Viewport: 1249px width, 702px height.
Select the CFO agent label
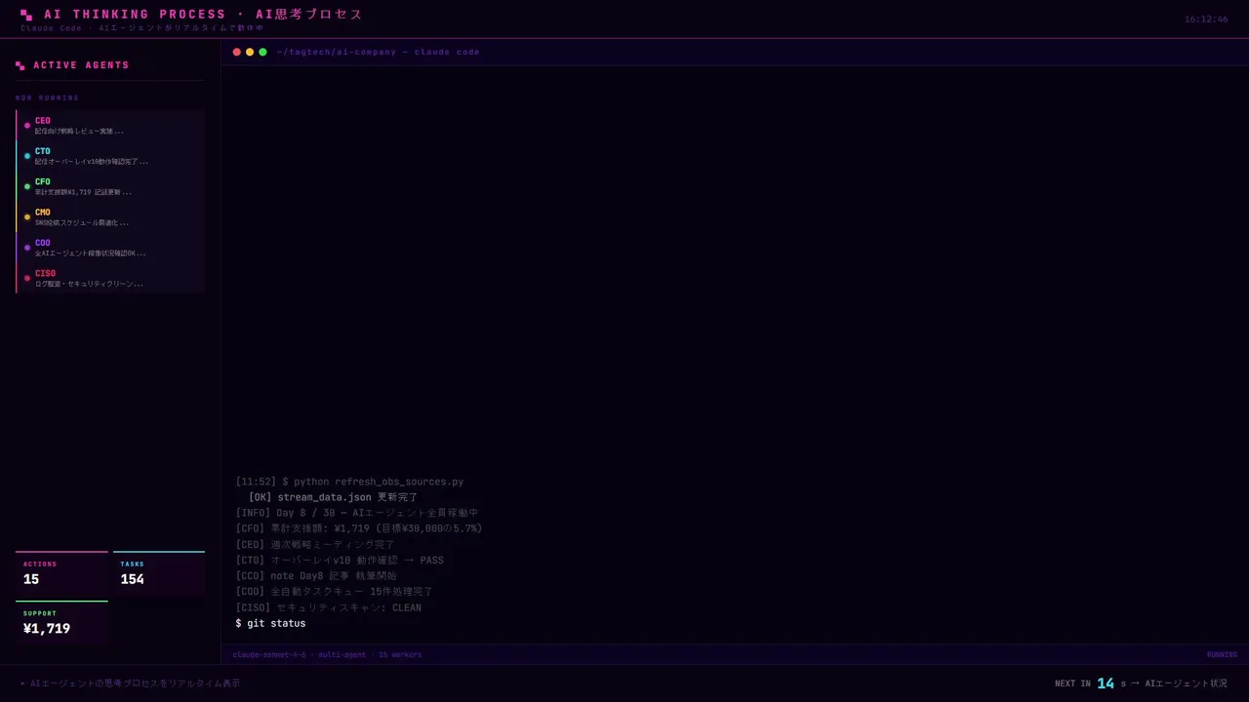(43, 181)
